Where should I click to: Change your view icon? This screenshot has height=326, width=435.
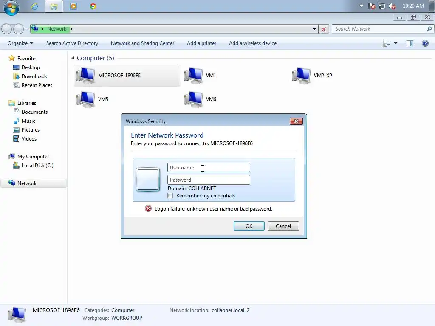point(387,43)
